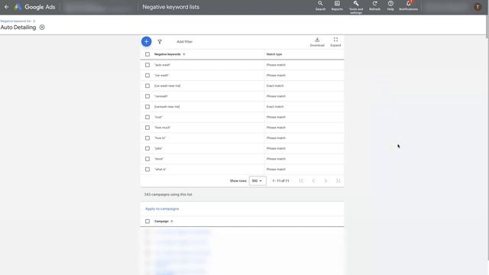489x275 pixels.
Task: Go to previous page of keywords
Action: 313,181
